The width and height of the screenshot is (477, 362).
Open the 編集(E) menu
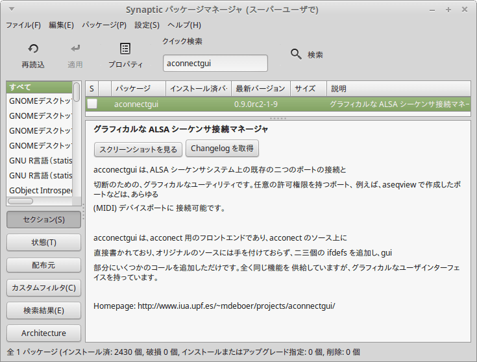pyautogui.click(x=61, y=25)
